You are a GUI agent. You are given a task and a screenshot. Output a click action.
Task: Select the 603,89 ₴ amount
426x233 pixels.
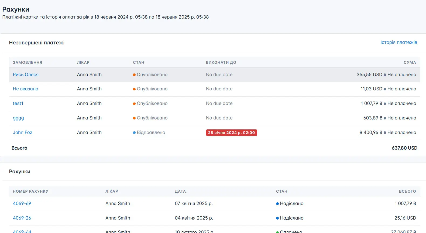tap(373, 118)
